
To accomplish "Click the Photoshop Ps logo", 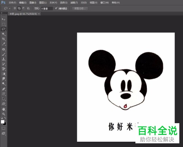I will coord(3,2).
